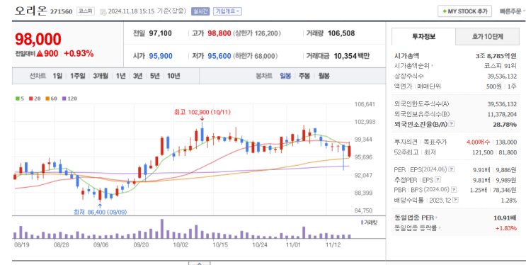
Task: Switch candle chart to 월봉
Action: coord(324,76)
